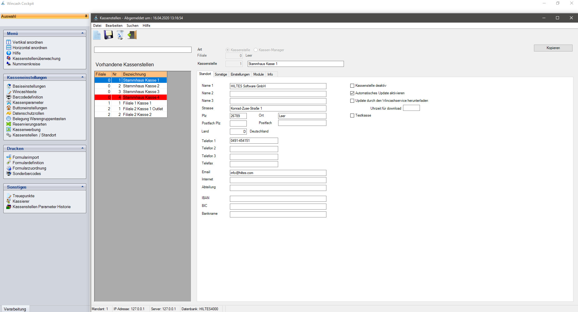Click the new document toolbar icon
Image resolution: width=578 pixels, height=312 pixels.
(x=97, y=35)
